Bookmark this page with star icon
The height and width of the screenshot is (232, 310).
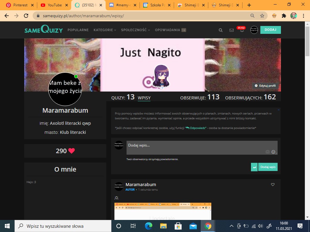tap(262, 16)
